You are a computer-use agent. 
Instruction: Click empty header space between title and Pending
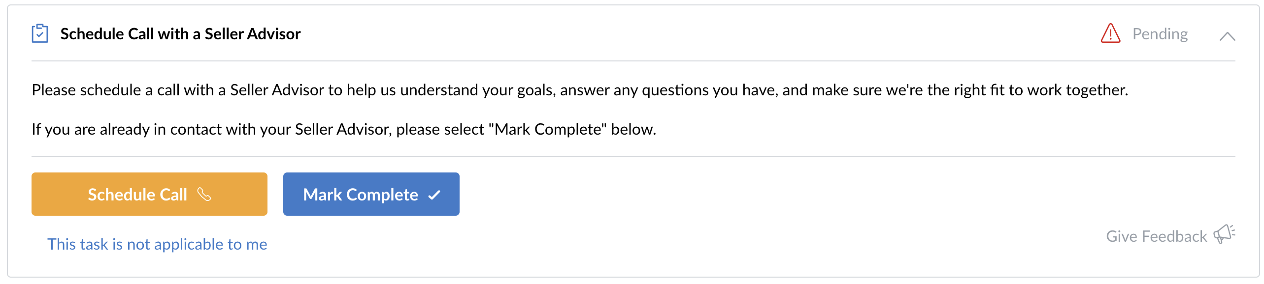tap(690, 34)
